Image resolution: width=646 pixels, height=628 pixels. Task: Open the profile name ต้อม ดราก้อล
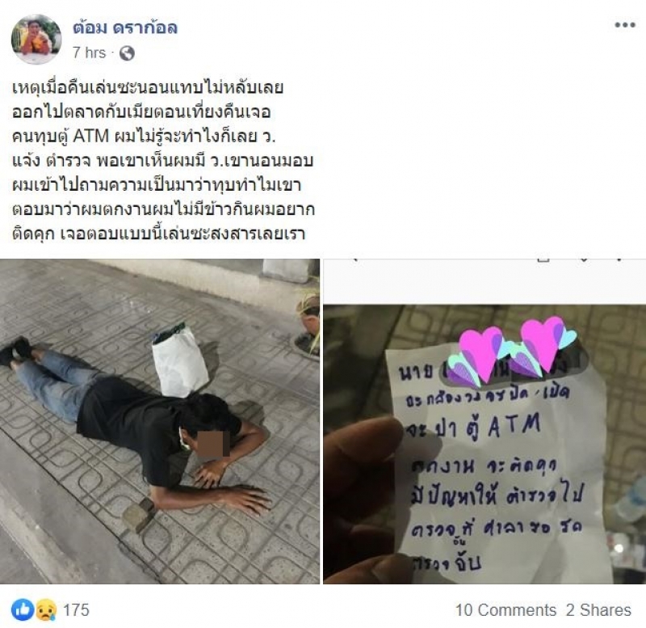125,27
